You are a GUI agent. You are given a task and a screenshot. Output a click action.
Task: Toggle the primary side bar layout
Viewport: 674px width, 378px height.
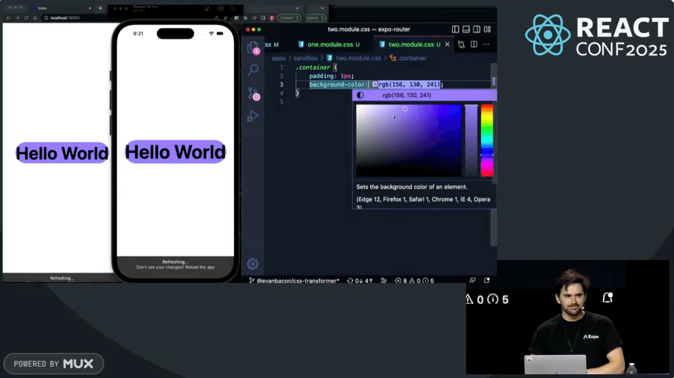coord(455,29)
